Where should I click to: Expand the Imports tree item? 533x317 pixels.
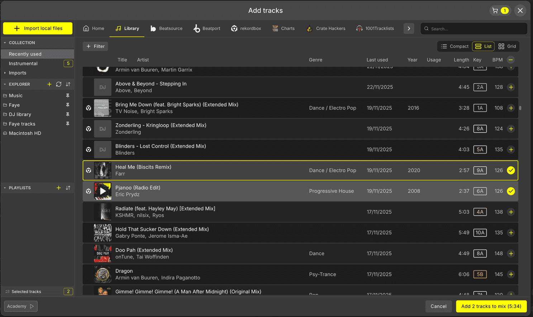5,73
